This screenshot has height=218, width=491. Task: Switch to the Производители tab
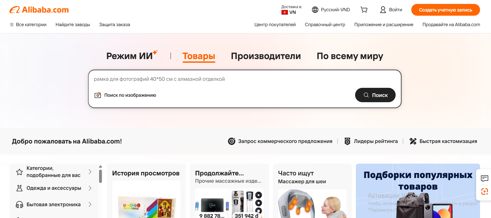tap(266, 56)
